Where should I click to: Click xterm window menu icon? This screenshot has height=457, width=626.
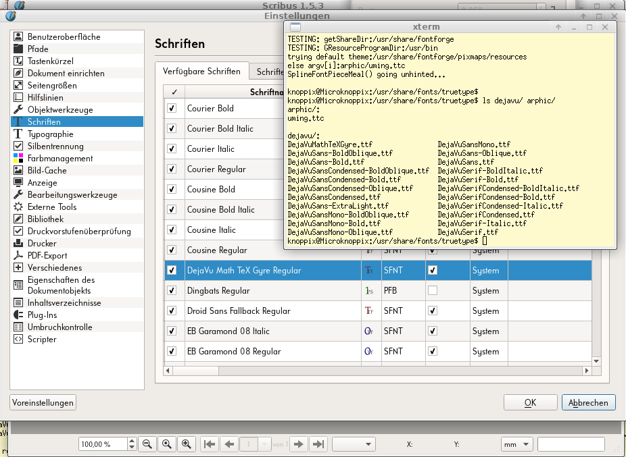coord(295,27)
